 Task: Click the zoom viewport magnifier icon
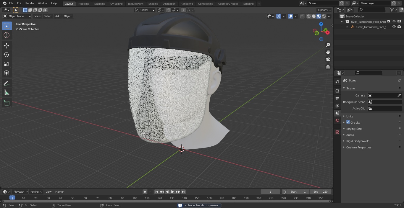point(328,45)
